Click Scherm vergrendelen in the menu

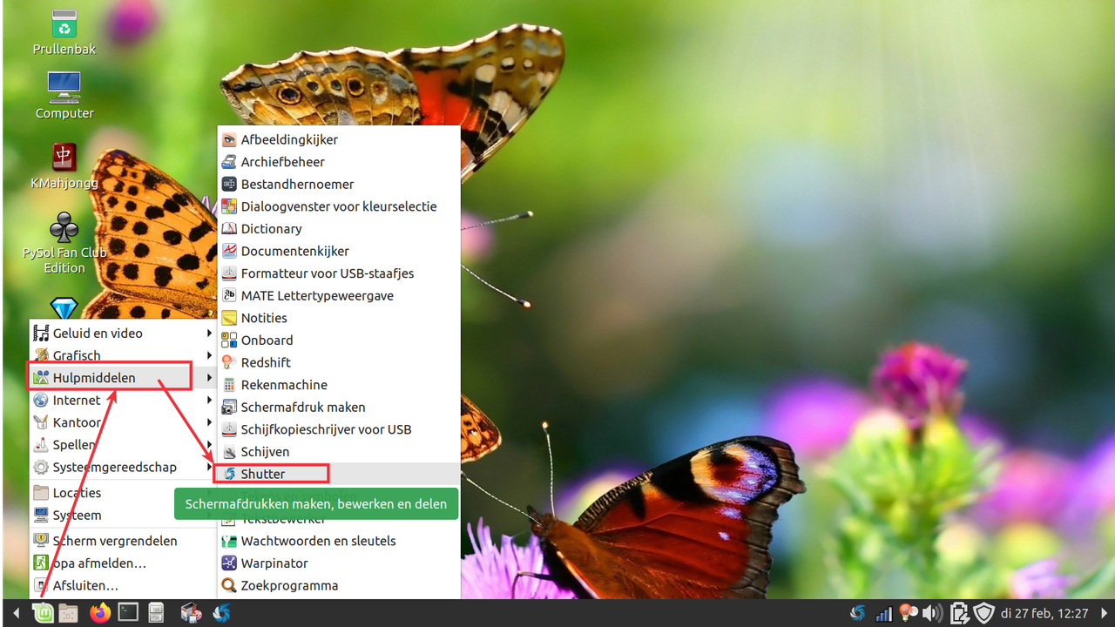(122, 541)
